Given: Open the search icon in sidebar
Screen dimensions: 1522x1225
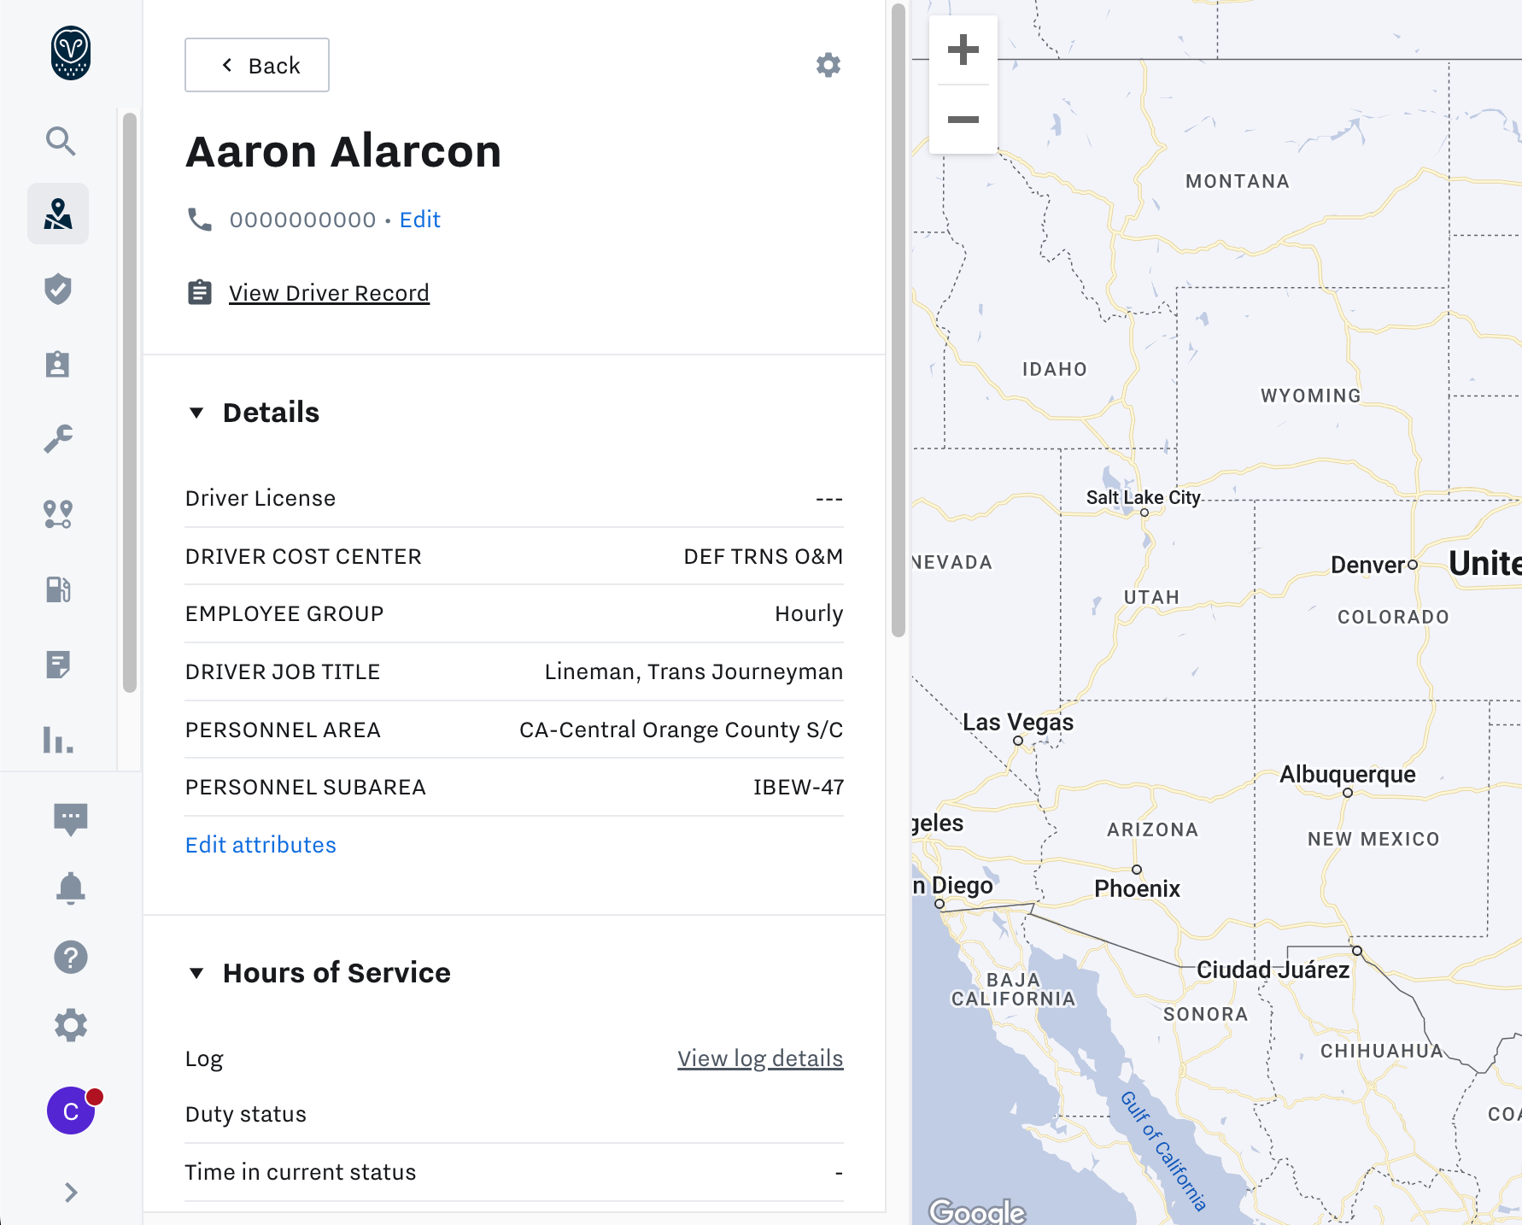Looking at the screenshot, I should pyautogui.click(x=60, y=141).
